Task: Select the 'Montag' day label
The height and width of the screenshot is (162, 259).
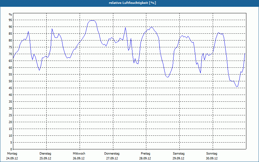Action: (x=12, y=154)
